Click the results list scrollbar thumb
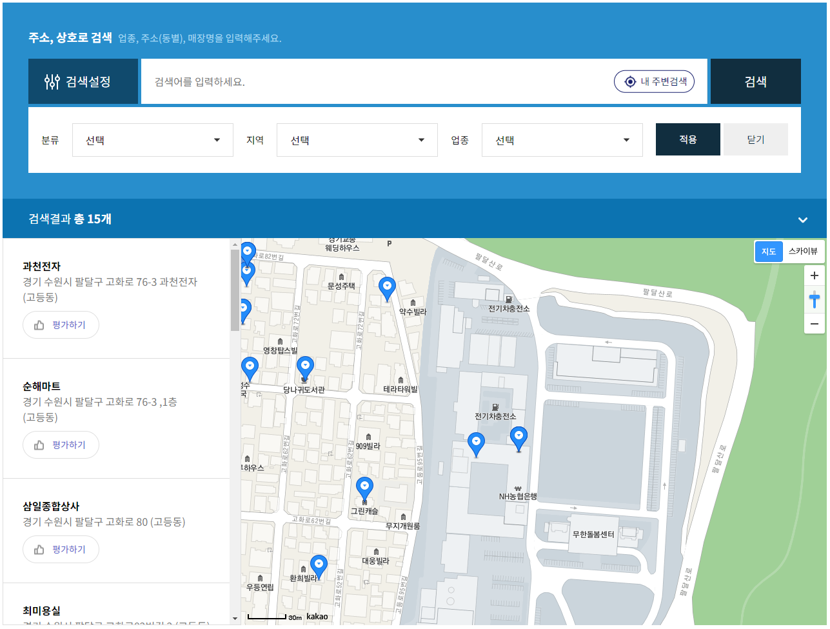The image size is (830, 629). [235, 290]
